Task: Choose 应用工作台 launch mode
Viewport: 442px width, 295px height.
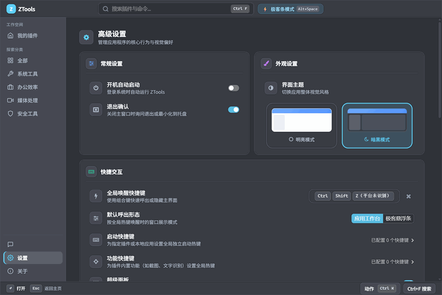Action: 367,219
